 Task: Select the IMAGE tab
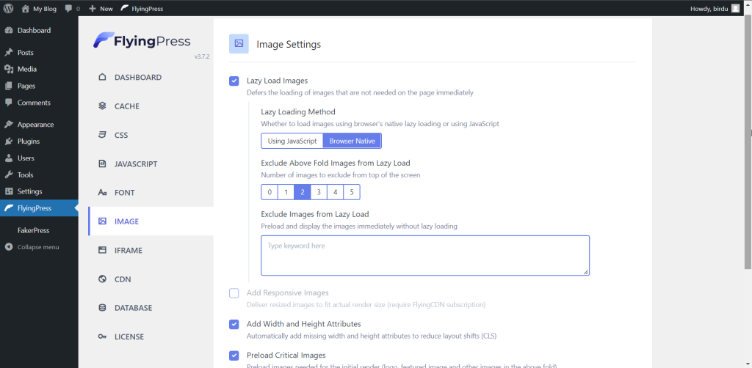pos(151,221)
